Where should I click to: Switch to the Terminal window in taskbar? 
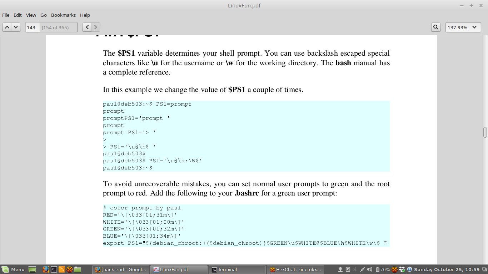point(237,269)
